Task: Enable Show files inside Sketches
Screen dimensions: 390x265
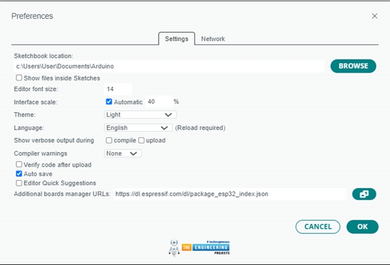Action: click(19, 78)
